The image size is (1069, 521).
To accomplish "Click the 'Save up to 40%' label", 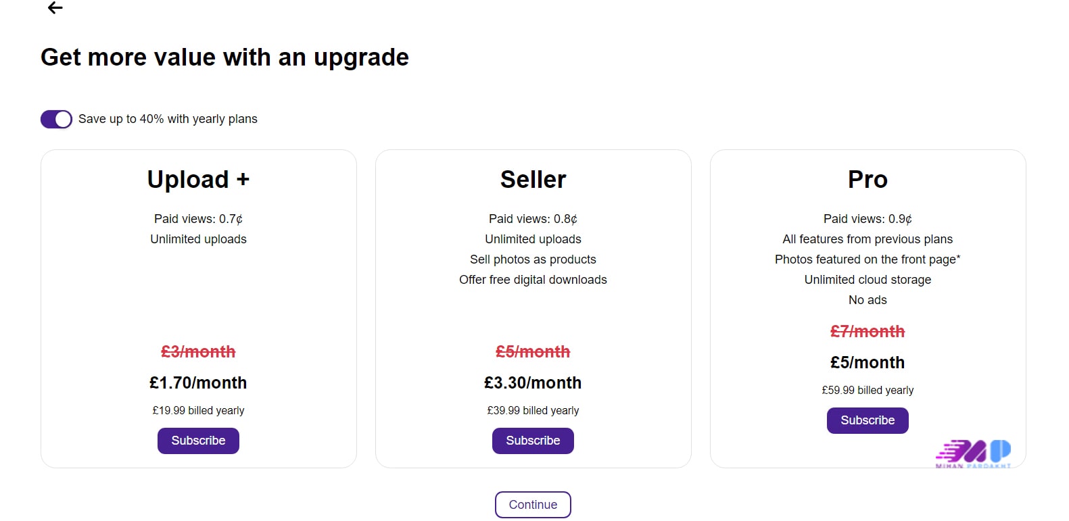I will 168,119.
